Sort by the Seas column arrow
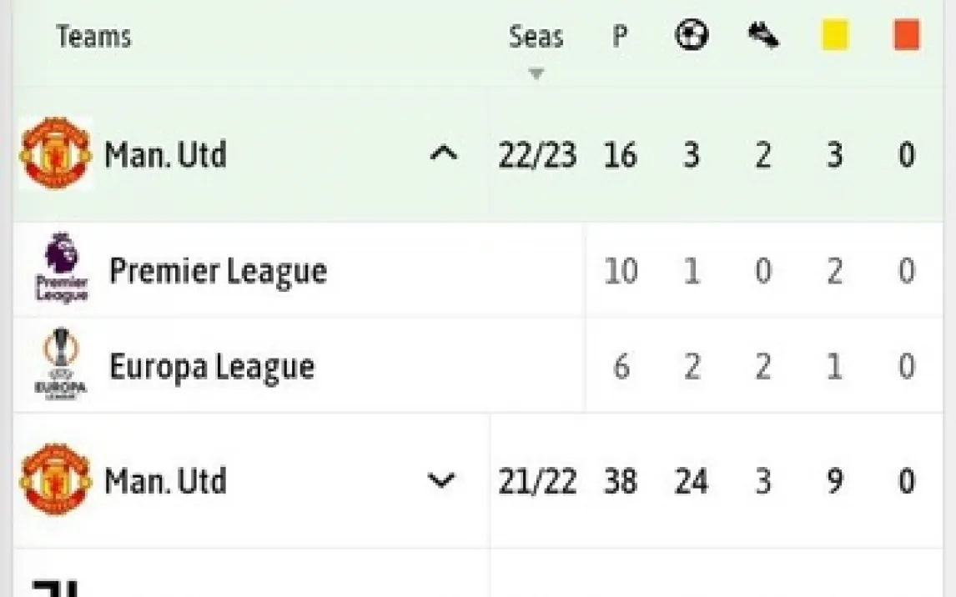Viewport: 956px width, 597px height. 536,73
